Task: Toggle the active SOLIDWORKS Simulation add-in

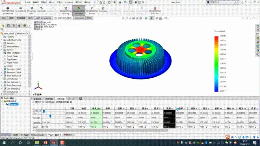Action: point(79,11)
